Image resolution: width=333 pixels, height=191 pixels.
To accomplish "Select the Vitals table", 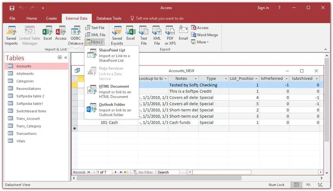I will pyautogui.click(x=37, y=141).
